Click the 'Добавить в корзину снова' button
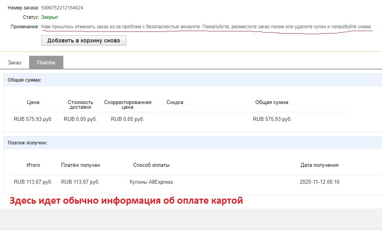382x230 pixels. [x=83, y=40]
